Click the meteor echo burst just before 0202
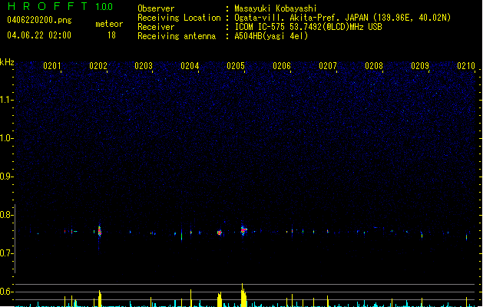Image resolution: width=483 pixels, height=307 pixels. tap(100, 231)
